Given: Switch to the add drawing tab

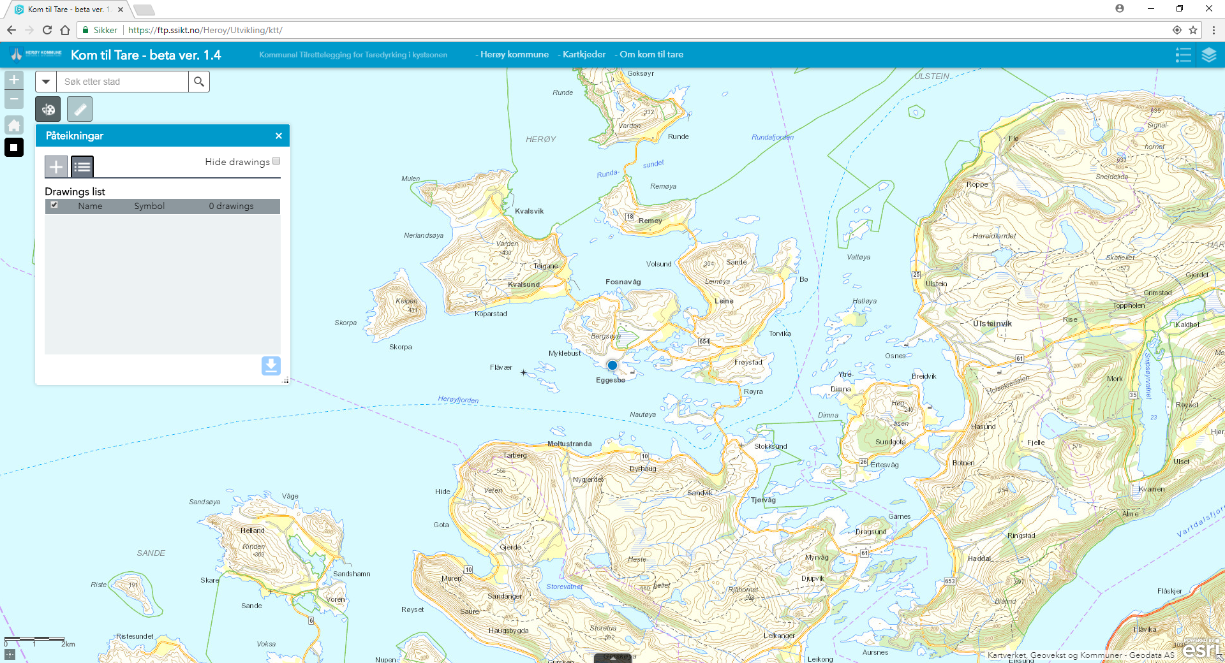Looking at the screenshot, I should 56,167.
